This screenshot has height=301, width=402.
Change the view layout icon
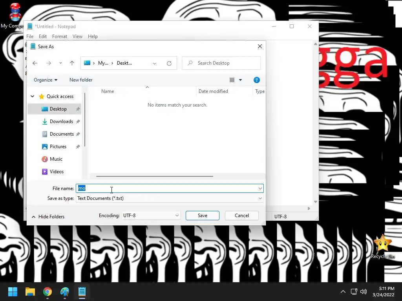point(232,80)
